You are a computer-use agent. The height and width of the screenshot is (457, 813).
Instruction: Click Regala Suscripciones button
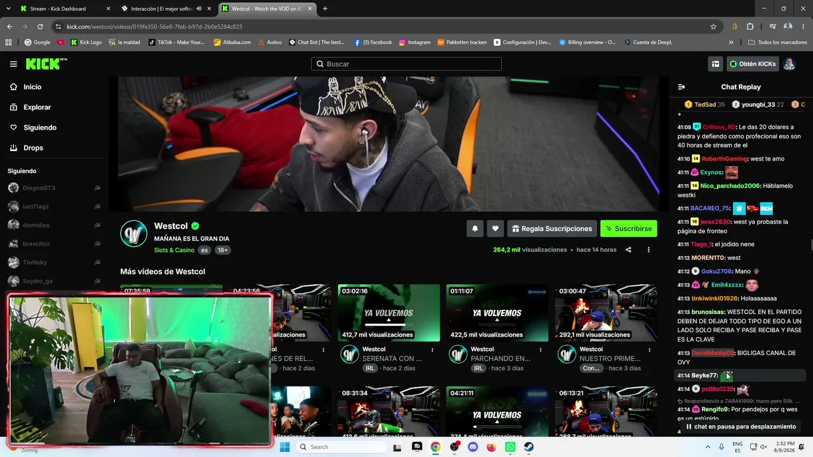[x=551, y=228]
